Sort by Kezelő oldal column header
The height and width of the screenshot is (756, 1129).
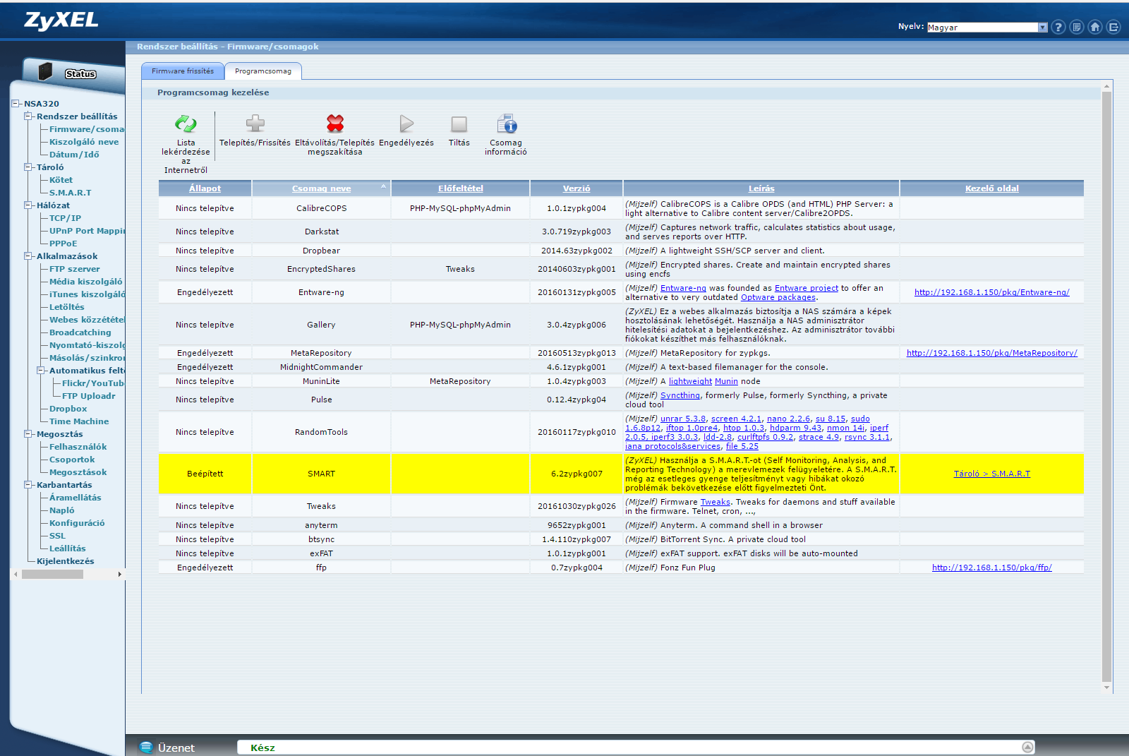991,188
